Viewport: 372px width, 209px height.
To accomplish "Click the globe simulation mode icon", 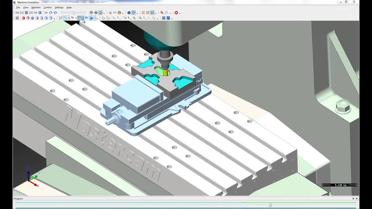I will pyautogui.click(x=96, y=13).
